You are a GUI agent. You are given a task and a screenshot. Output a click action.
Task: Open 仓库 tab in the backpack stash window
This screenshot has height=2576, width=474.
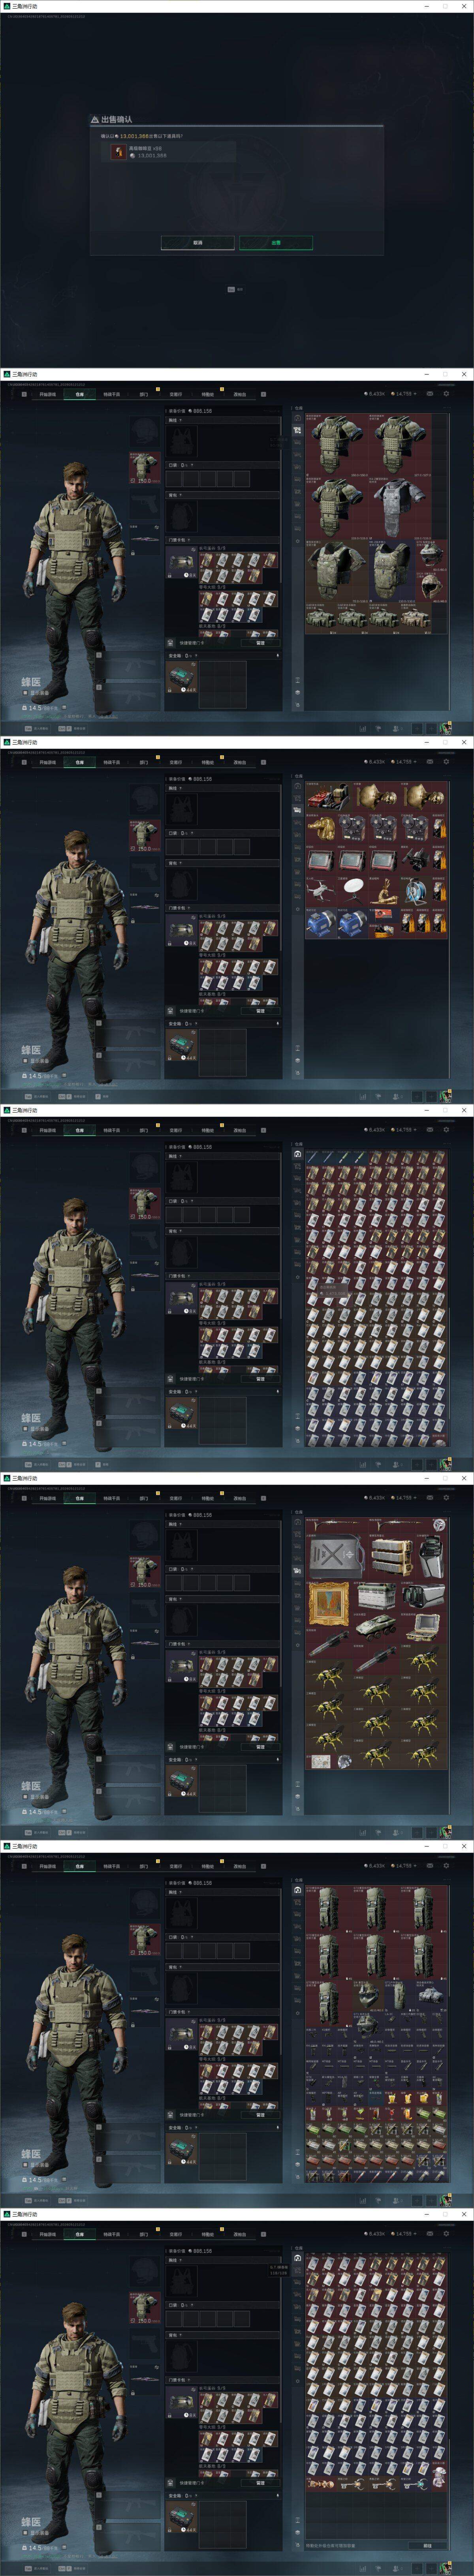click(80, 1866)
